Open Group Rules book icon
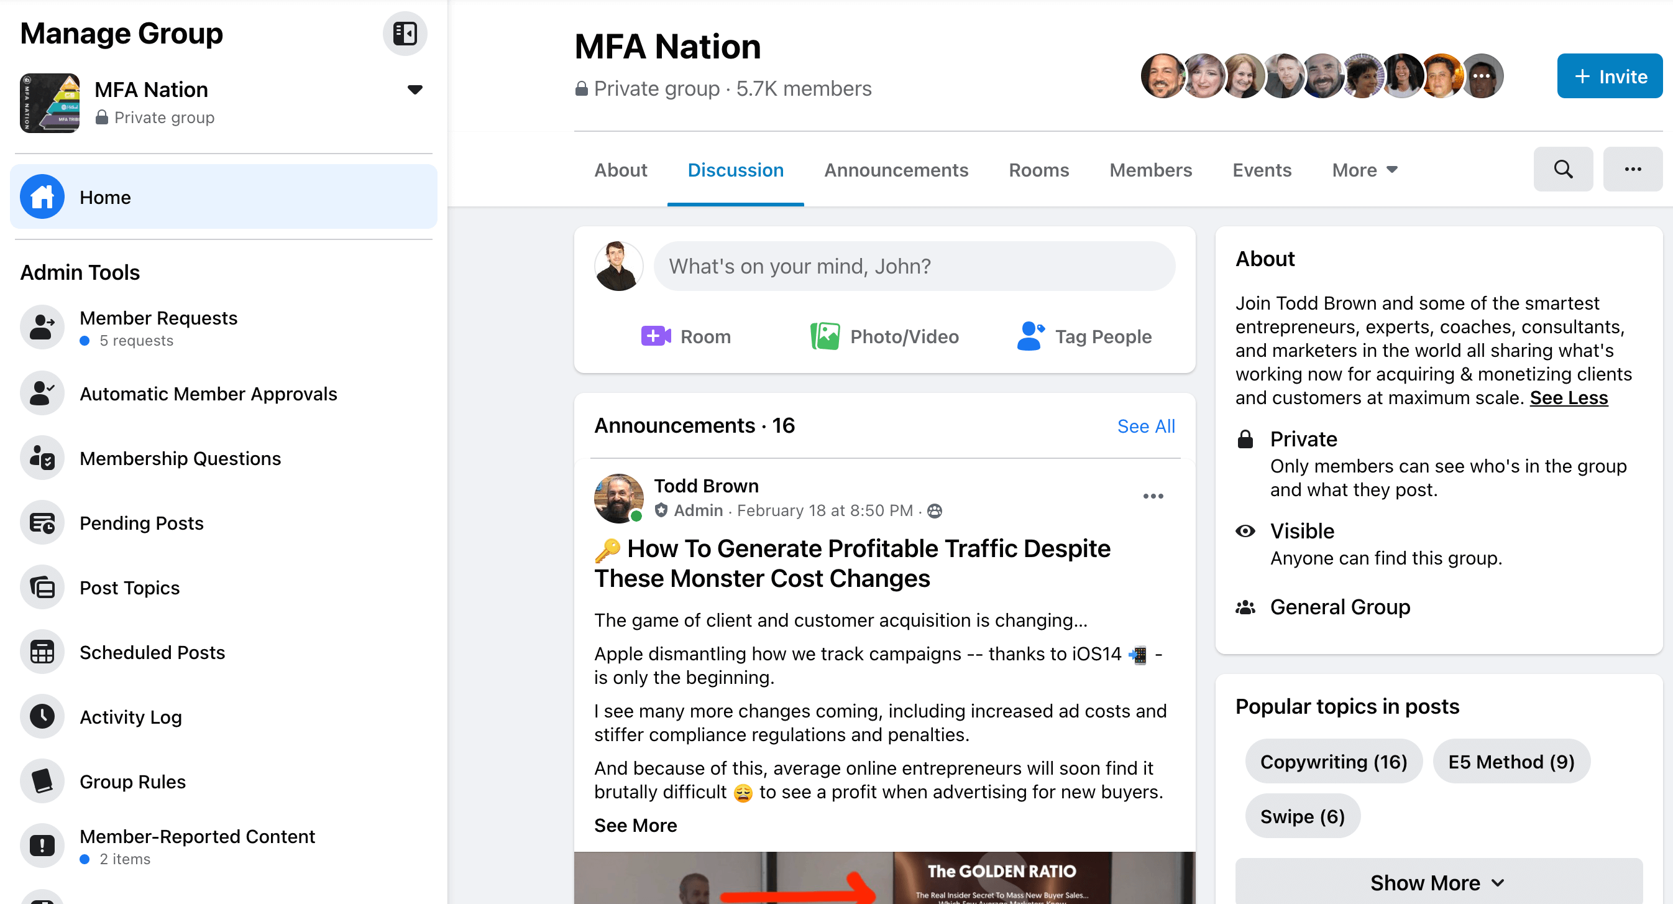Viewport: 1673px width, 904px height. (x=42, y=781)
